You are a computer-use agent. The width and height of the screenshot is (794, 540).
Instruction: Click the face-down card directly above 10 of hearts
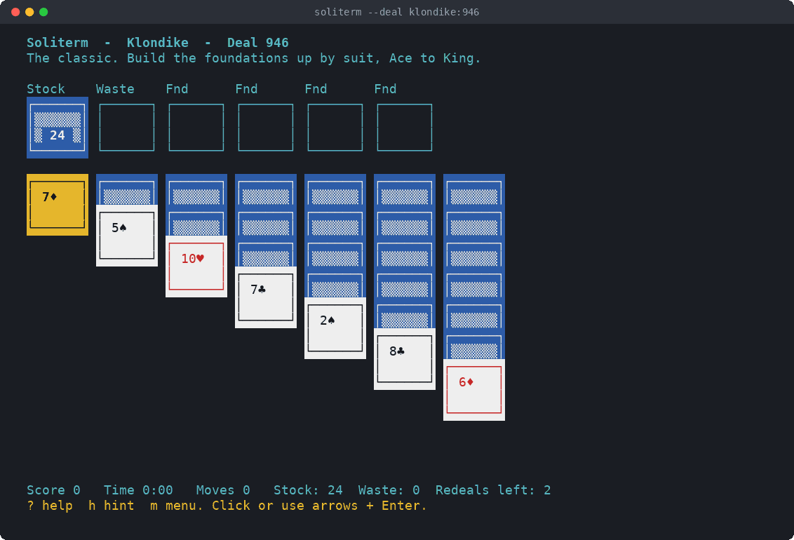click(x=196, y=220)
